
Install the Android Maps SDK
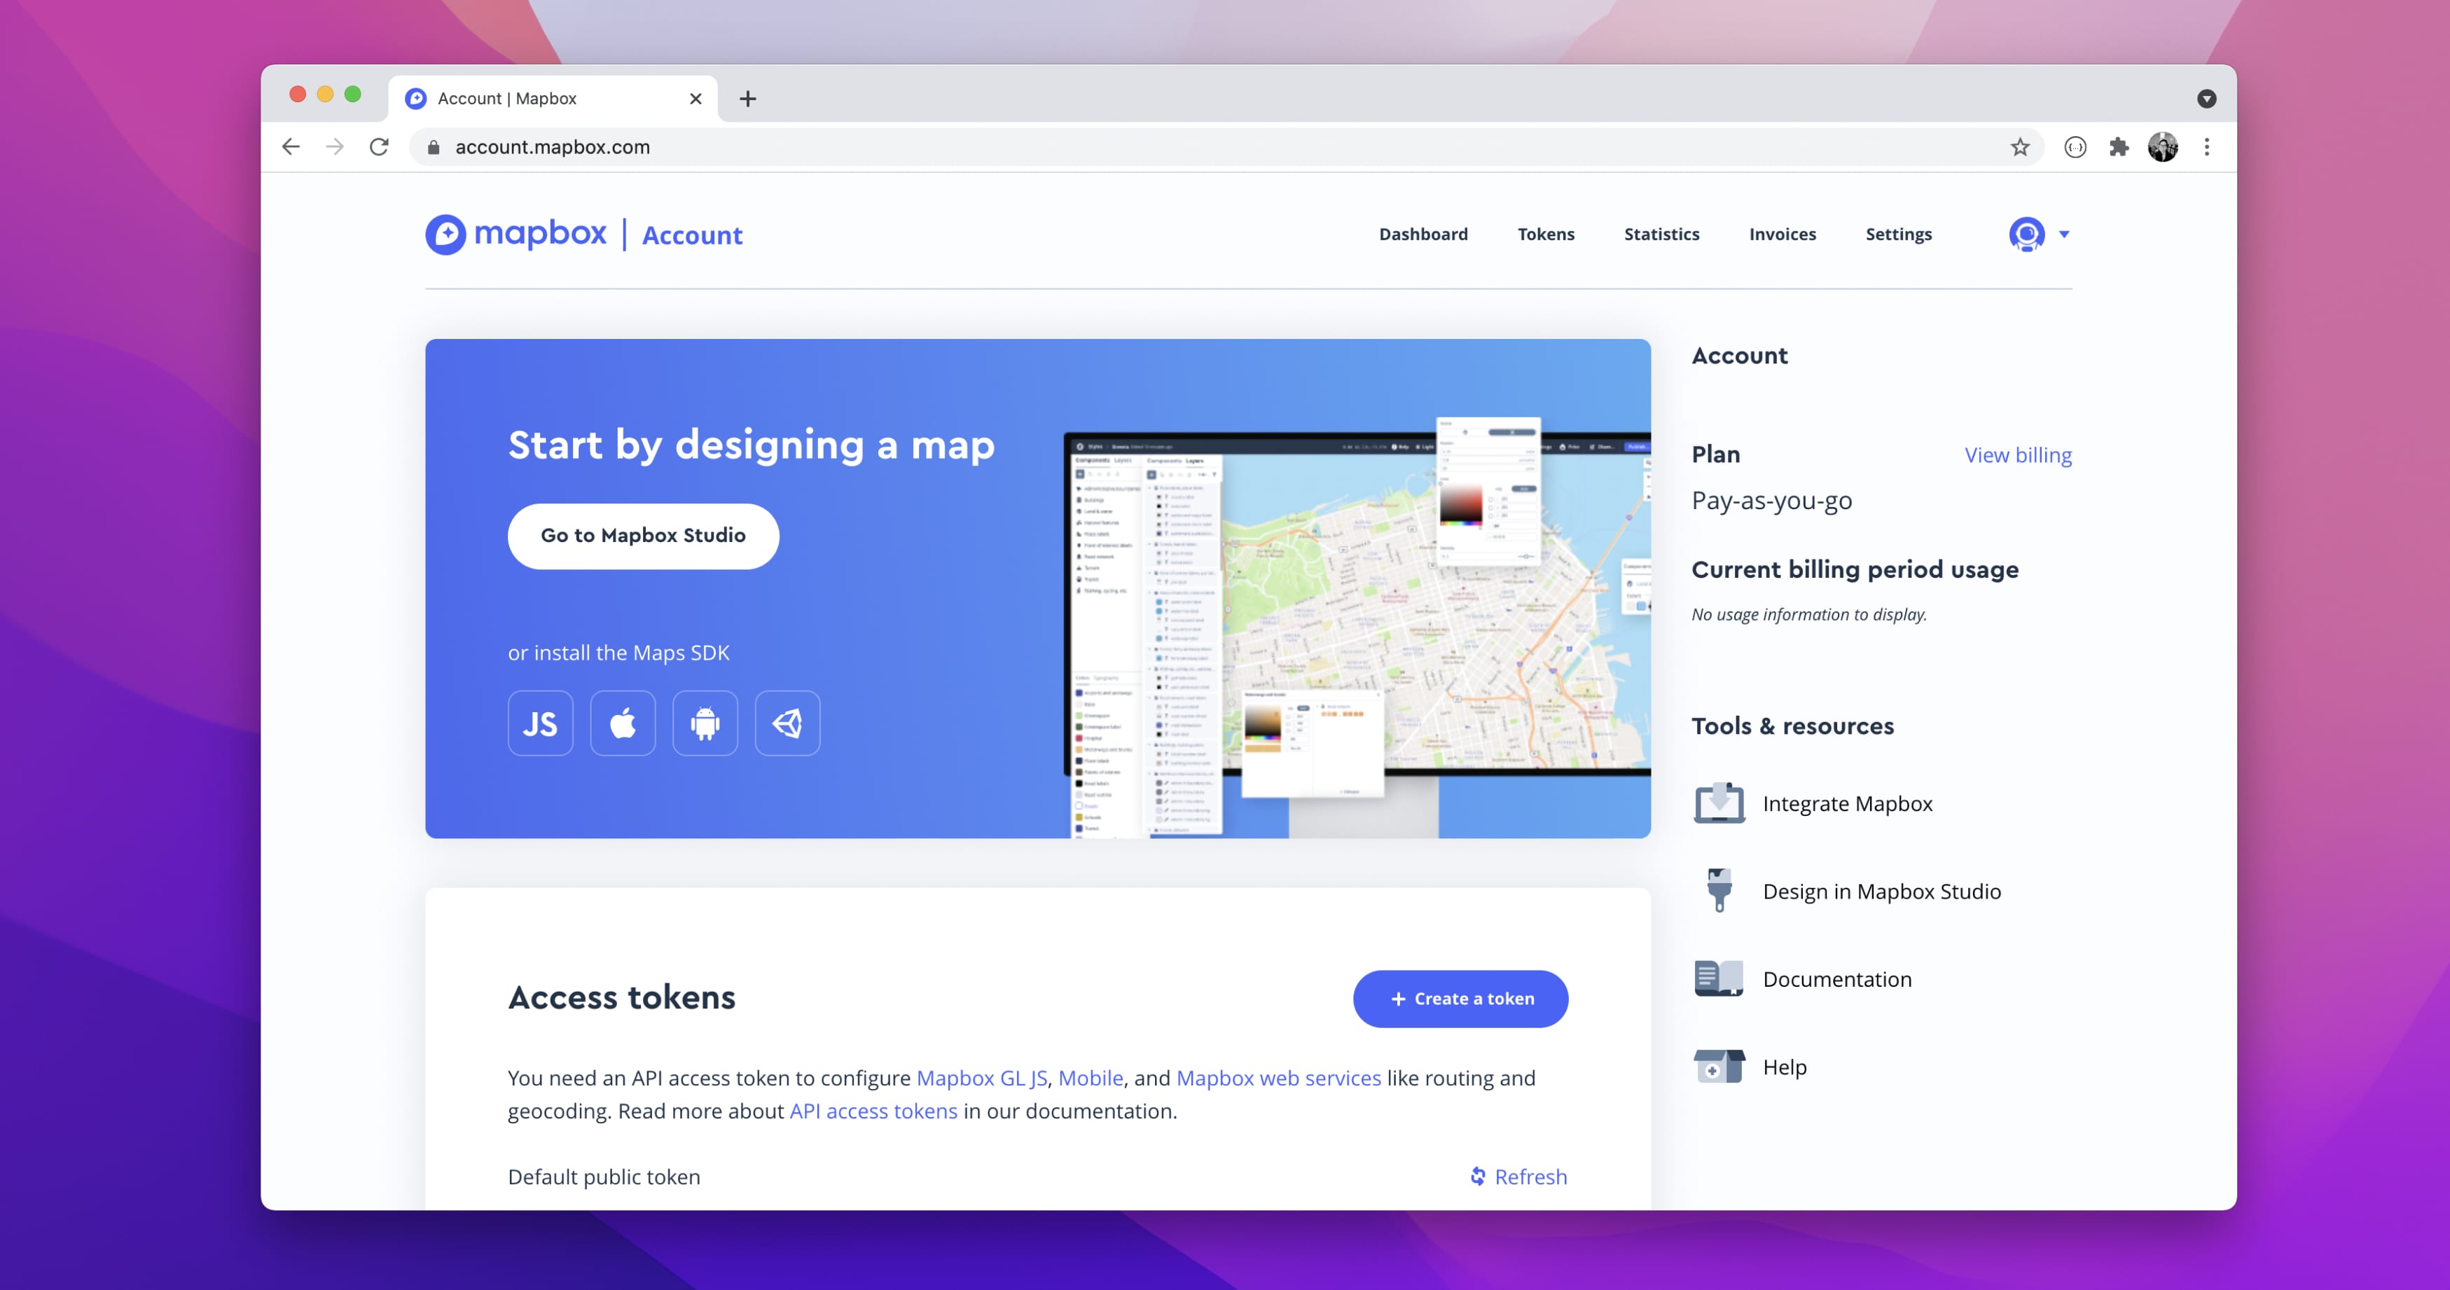[x=705, y=723]
